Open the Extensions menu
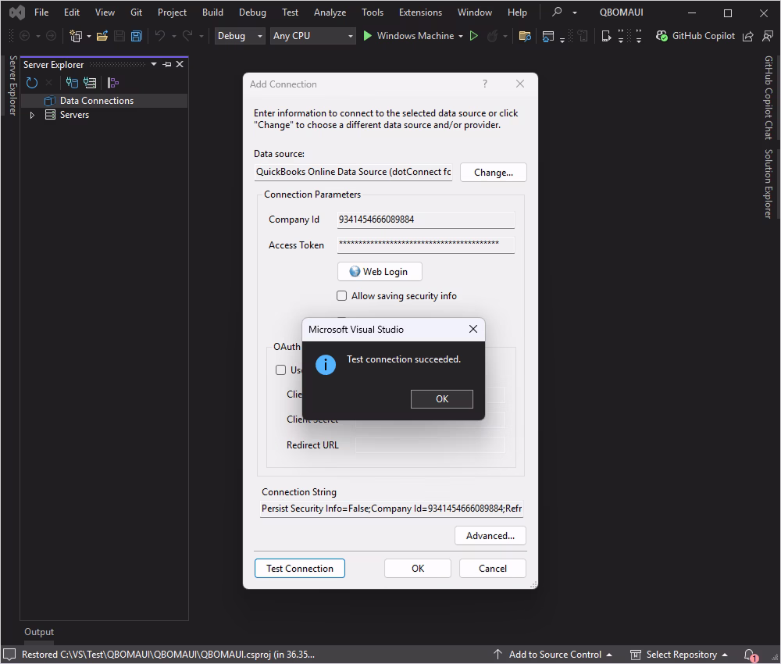781x664 pixels. click(420, 12)
